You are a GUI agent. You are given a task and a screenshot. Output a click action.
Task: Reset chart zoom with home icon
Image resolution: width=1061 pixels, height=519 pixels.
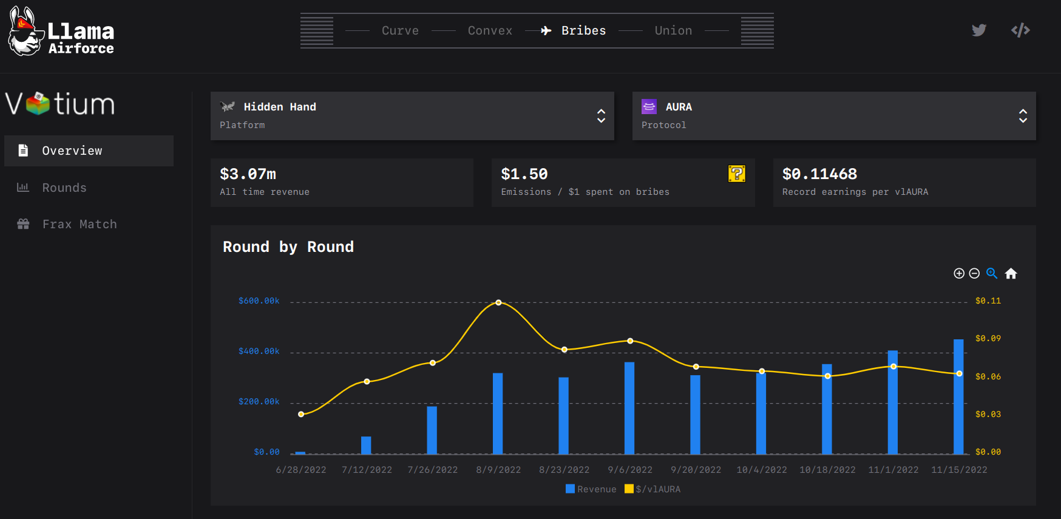pyautogui.click(x=1011, y=273)
